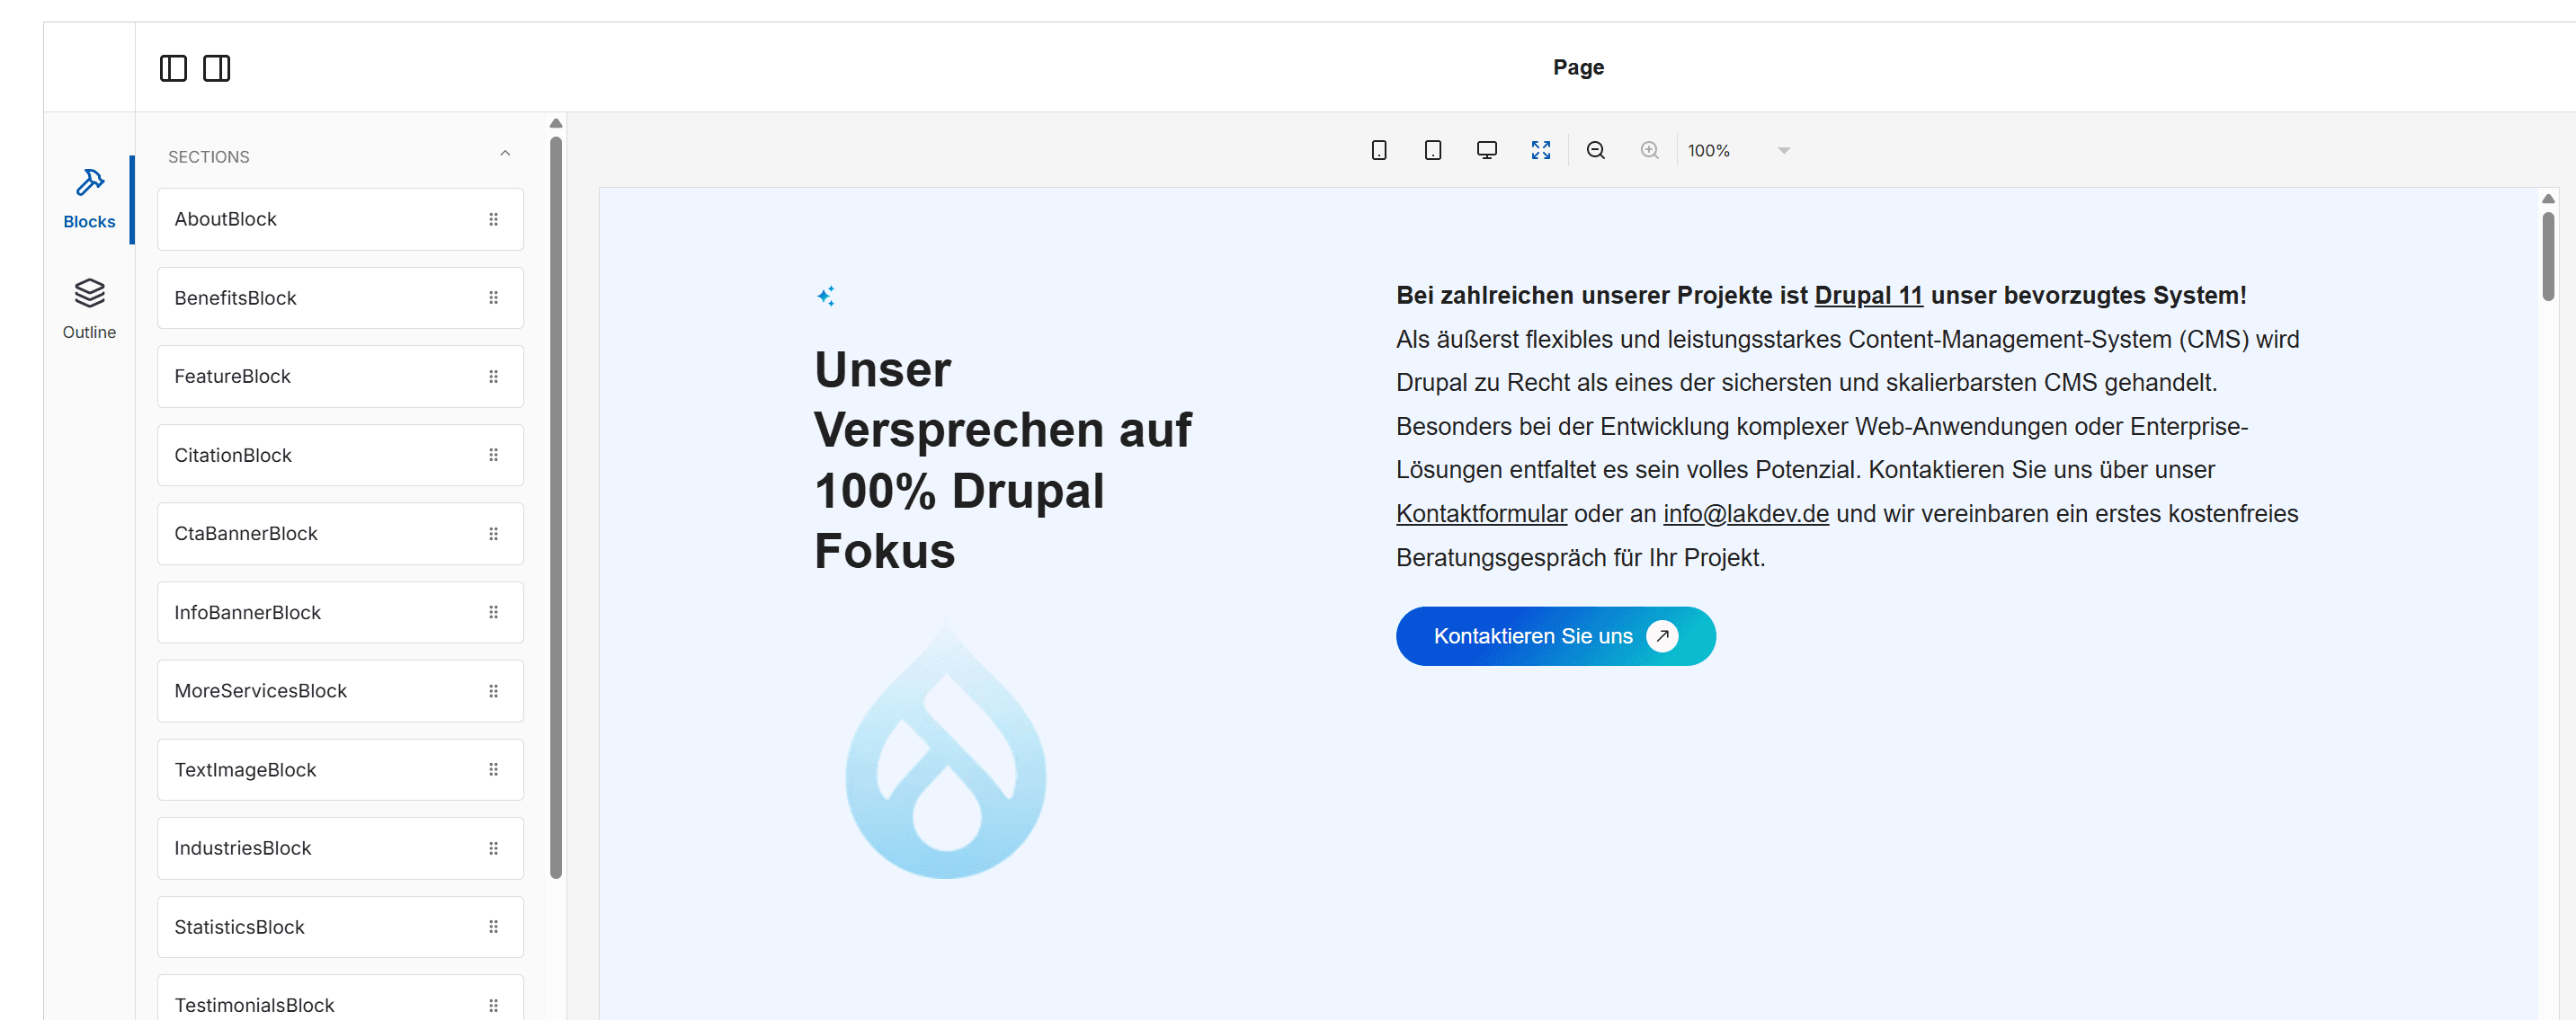Click the Page title text
The width and height of the screenshot is (2576, 1020).
click(1578, 67)
